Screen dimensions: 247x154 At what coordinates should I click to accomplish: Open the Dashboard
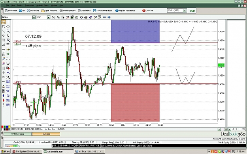tap(33, 11)
